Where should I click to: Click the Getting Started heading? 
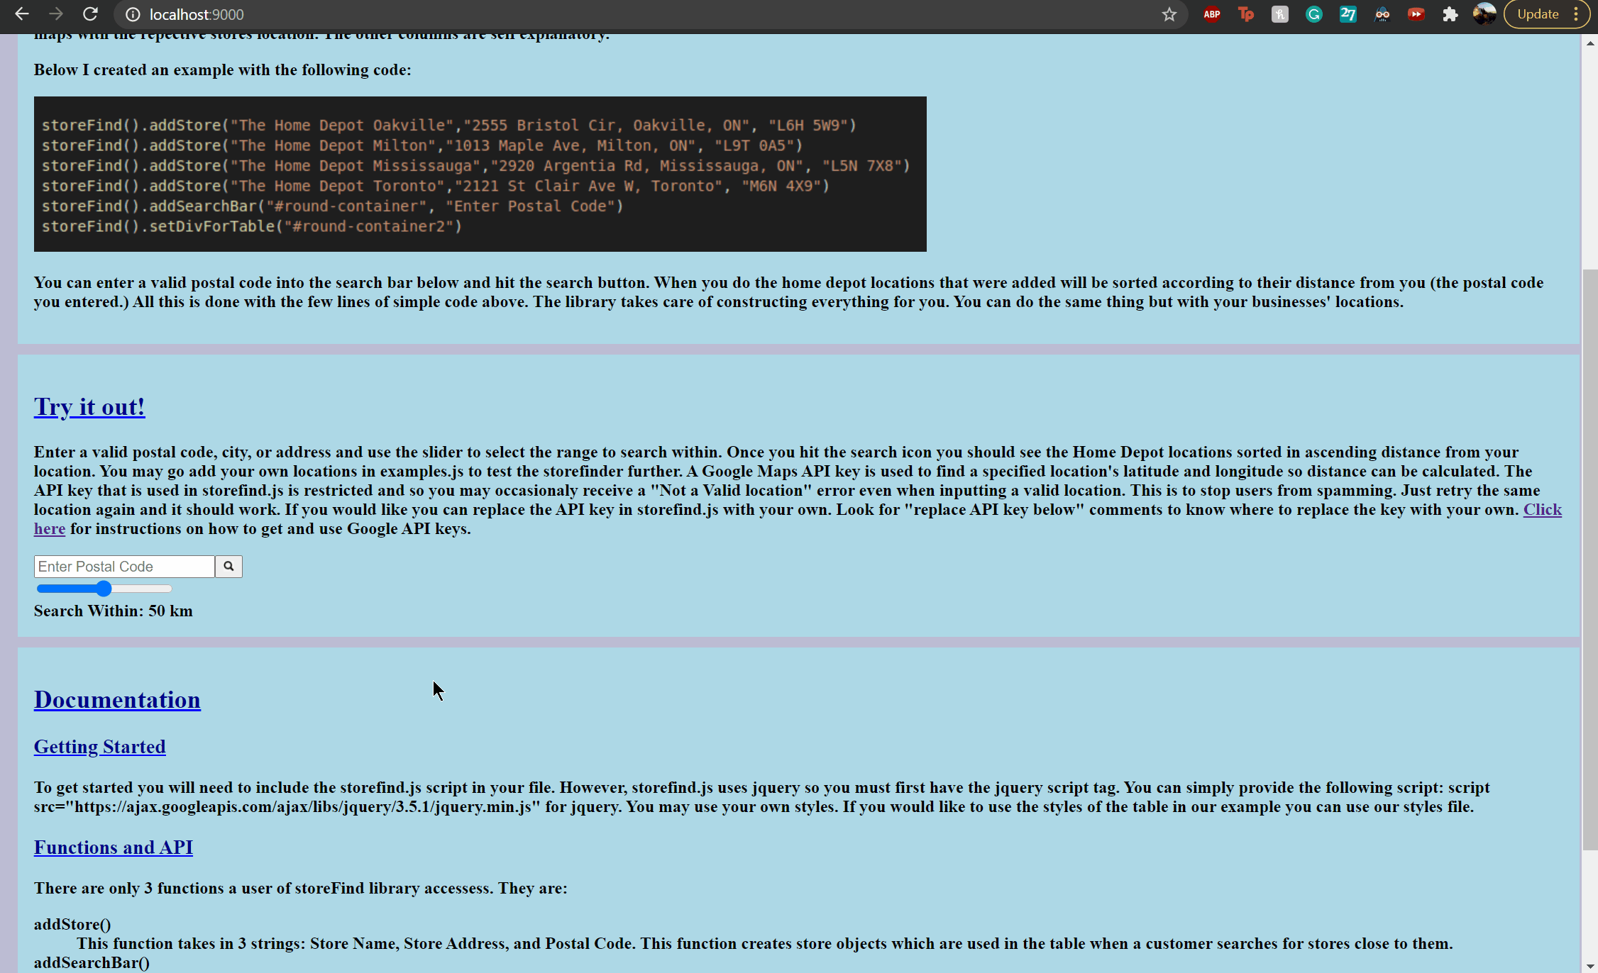pyautogui.click(x=100, y=747)
